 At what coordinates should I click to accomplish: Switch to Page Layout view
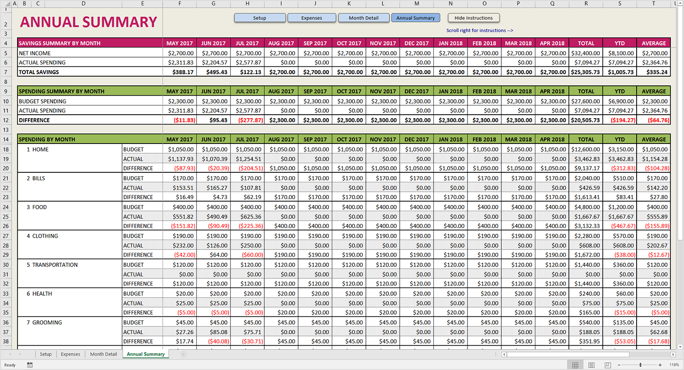click(x=591, y=365)
